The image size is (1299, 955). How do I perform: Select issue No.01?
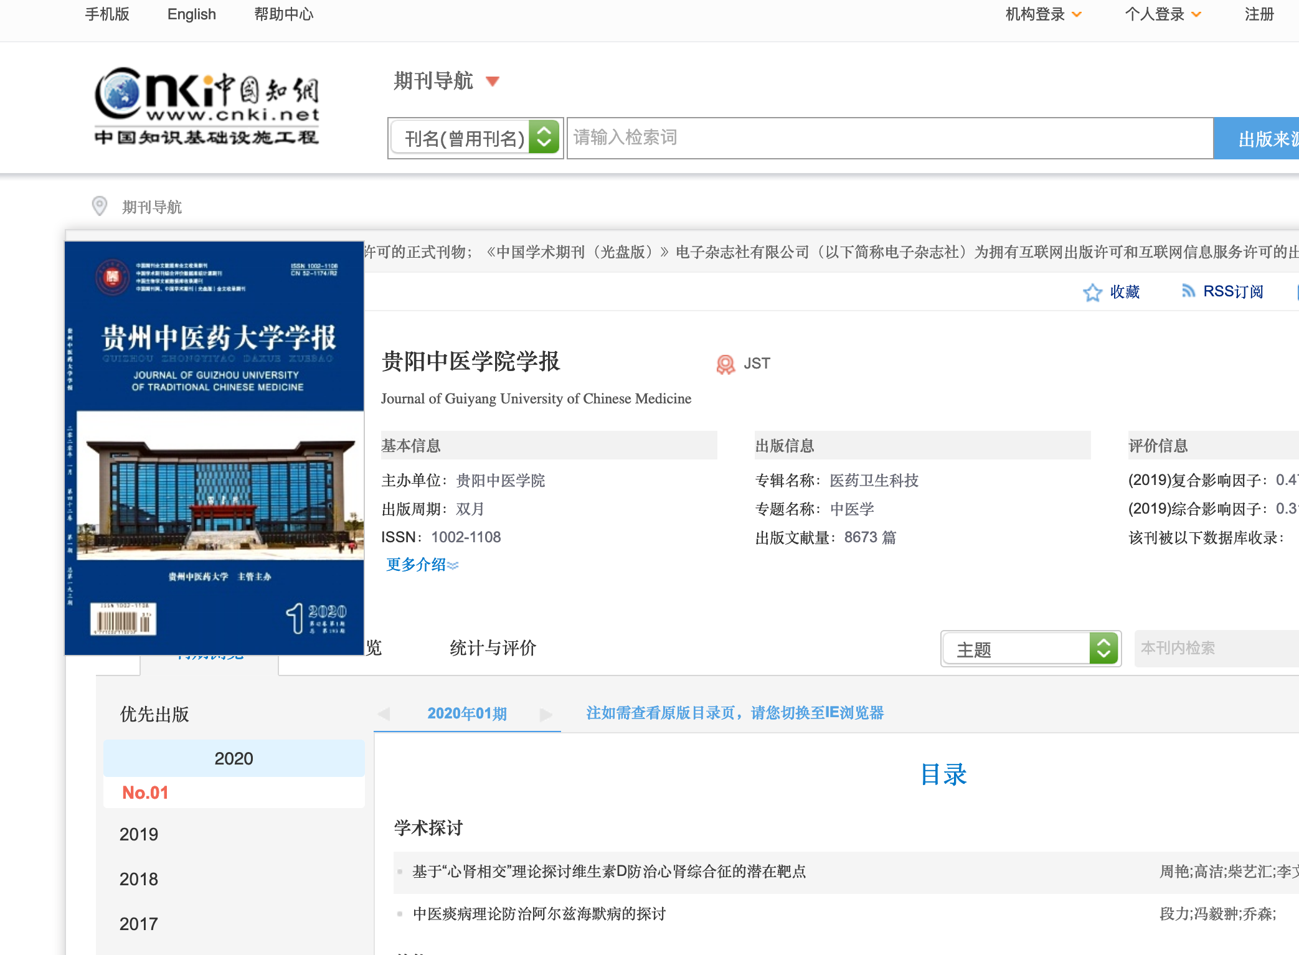pos(145,793)
